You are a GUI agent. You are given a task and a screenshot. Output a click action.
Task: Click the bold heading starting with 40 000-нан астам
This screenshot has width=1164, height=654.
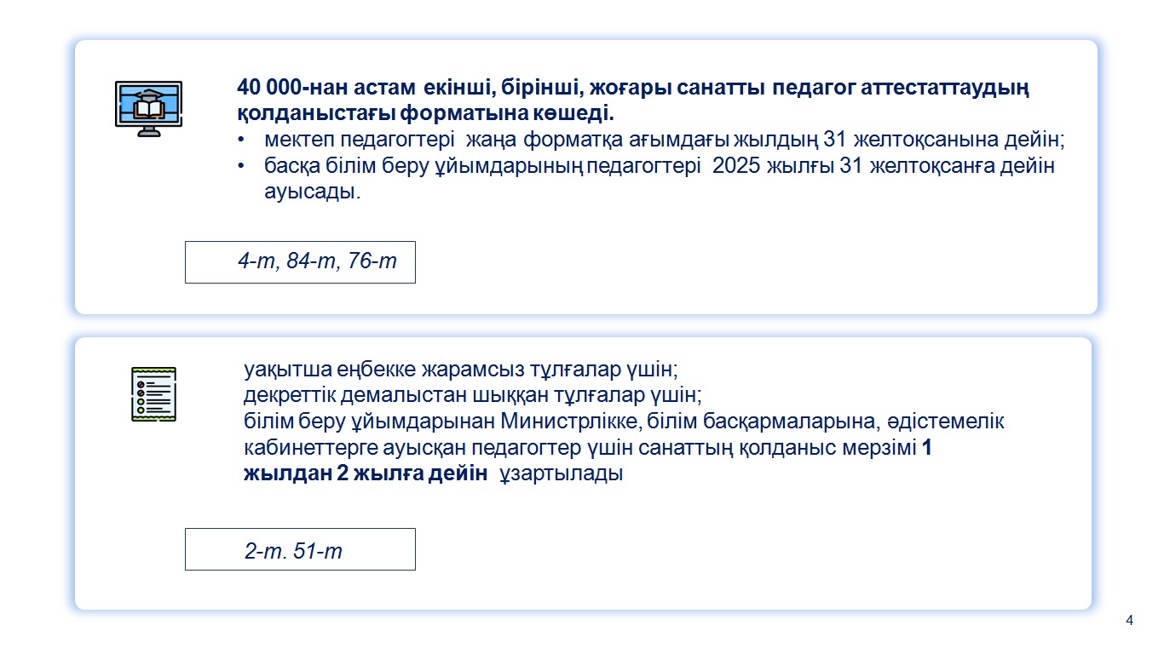[x=635, y=100]
